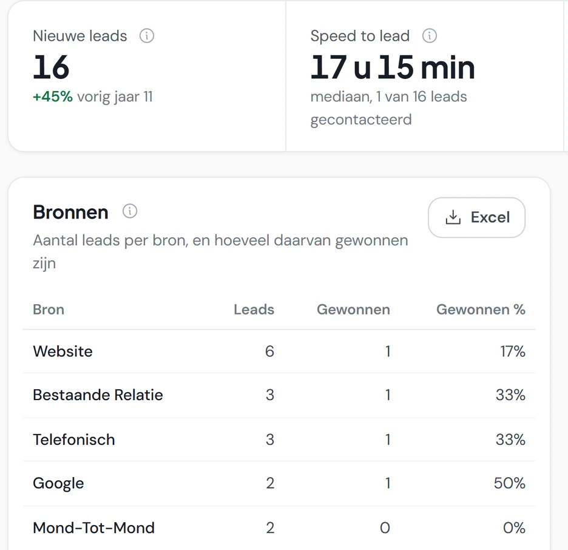Click the leads count 6 for Website

point(269,351)
